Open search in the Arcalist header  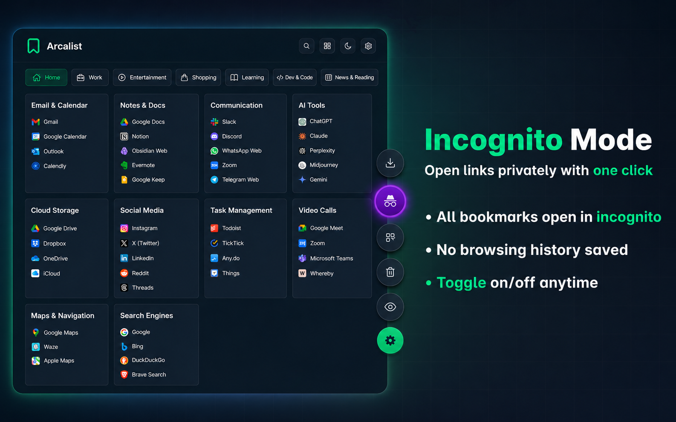point(306,46)
